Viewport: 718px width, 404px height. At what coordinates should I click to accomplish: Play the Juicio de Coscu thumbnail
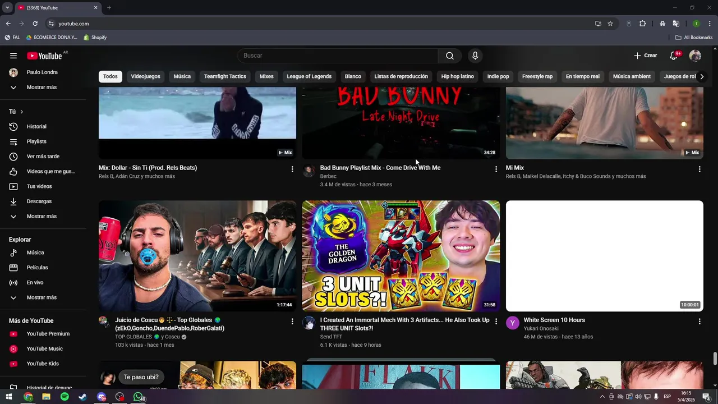(197, 256)
